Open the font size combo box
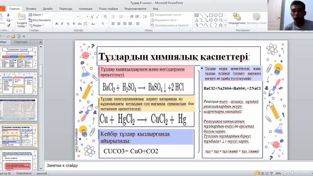 [x=85, y=17]
